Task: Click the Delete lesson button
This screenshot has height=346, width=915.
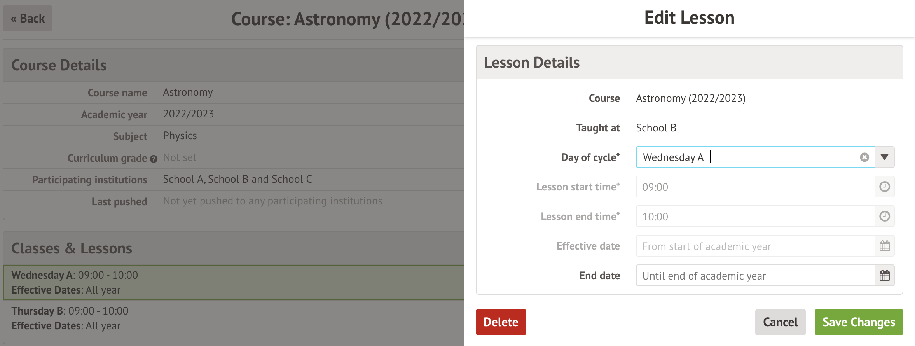Action: (501, 322)
